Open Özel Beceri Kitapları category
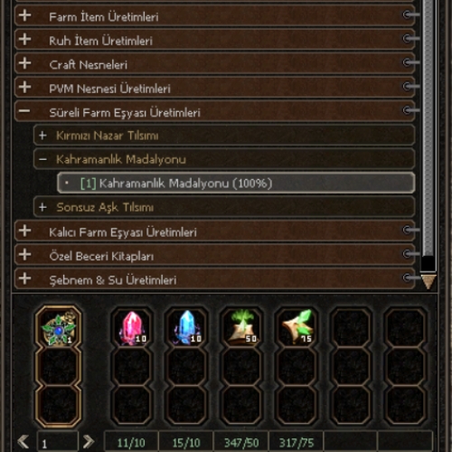 click(214, 255)
